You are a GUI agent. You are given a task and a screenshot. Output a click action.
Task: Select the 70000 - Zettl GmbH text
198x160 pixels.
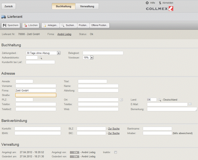pos(29,34)
